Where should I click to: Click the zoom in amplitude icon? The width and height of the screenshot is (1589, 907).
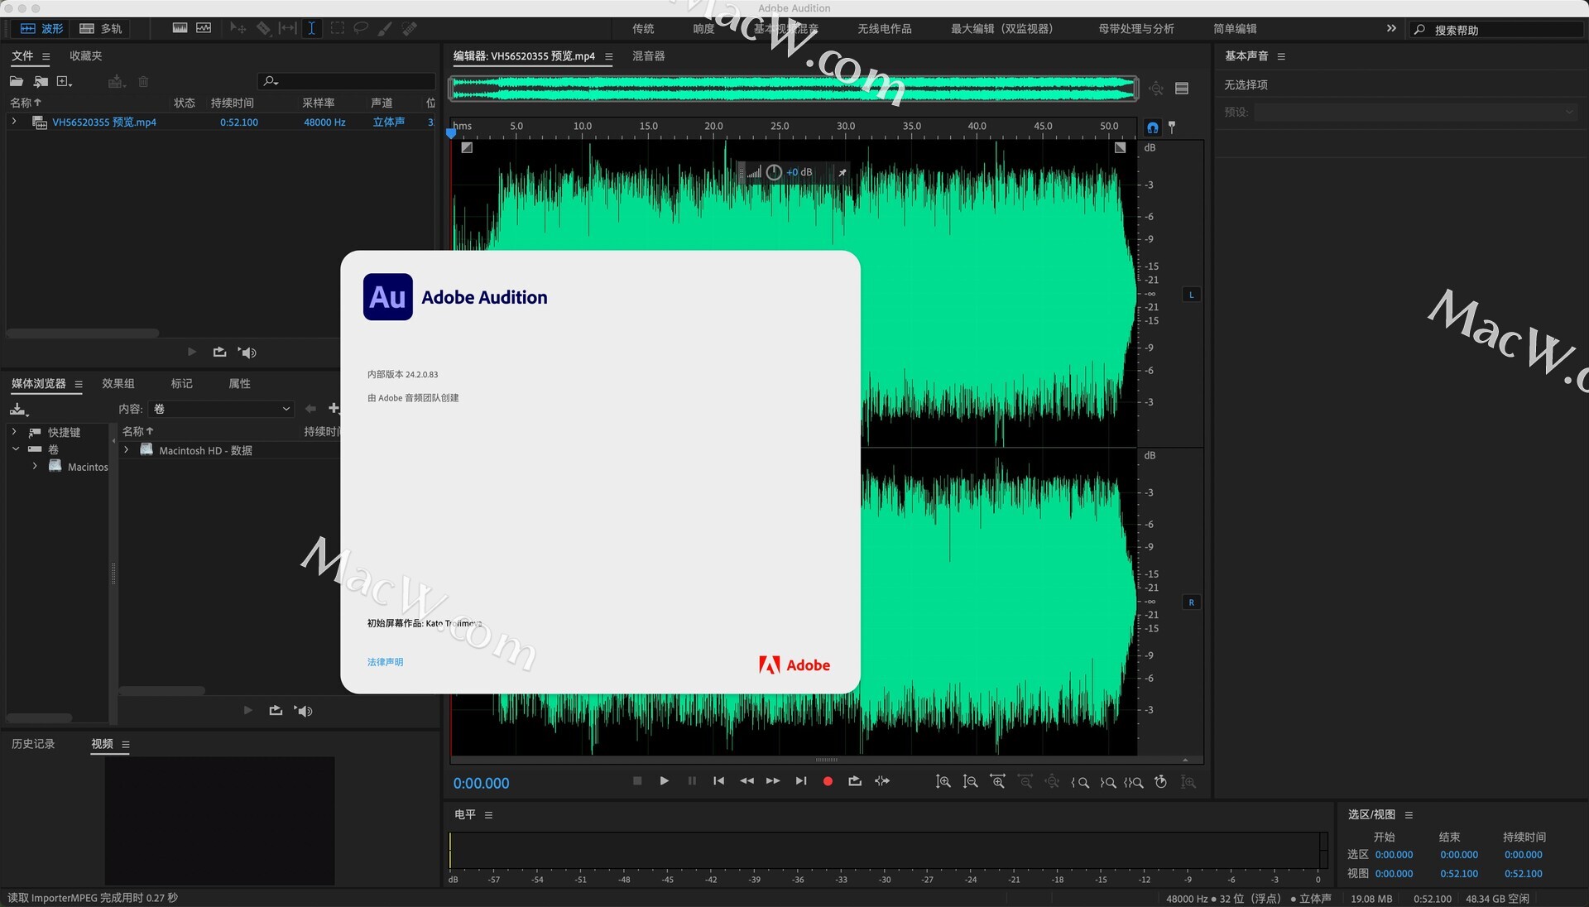tap(943, 781)
